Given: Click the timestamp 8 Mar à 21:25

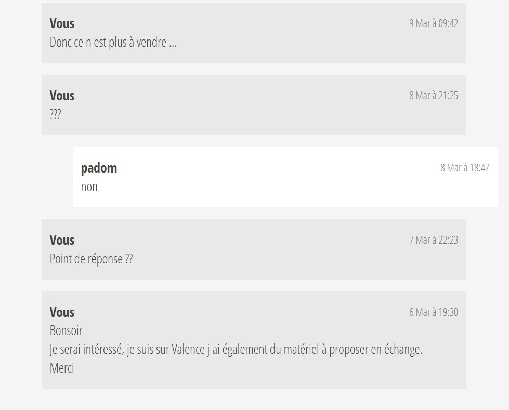Looking at the screenshot, I should coord(434,96).
